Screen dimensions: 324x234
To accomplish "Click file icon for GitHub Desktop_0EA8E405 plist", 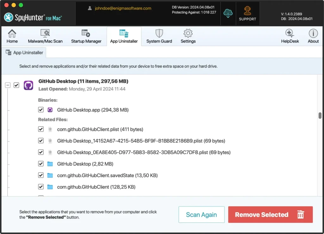I will 50,152.
